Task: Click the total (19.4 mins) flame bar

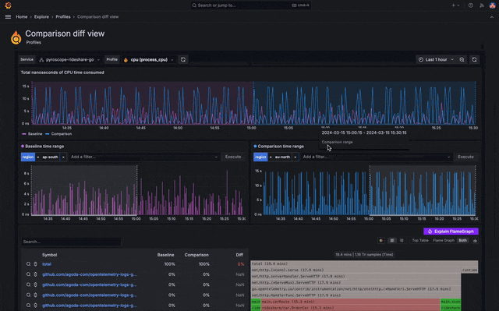Action: pyautogui.click(x=364, y=263)
